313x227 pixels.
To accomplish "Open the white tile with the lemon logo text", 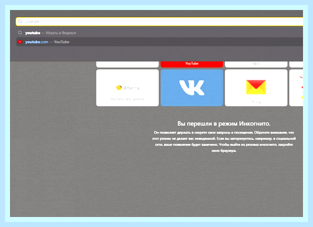I will [127, 88].
